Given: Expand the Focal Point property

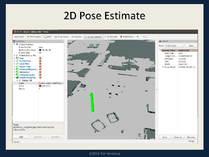Looking at the screenshot, I should pos(163,67).
